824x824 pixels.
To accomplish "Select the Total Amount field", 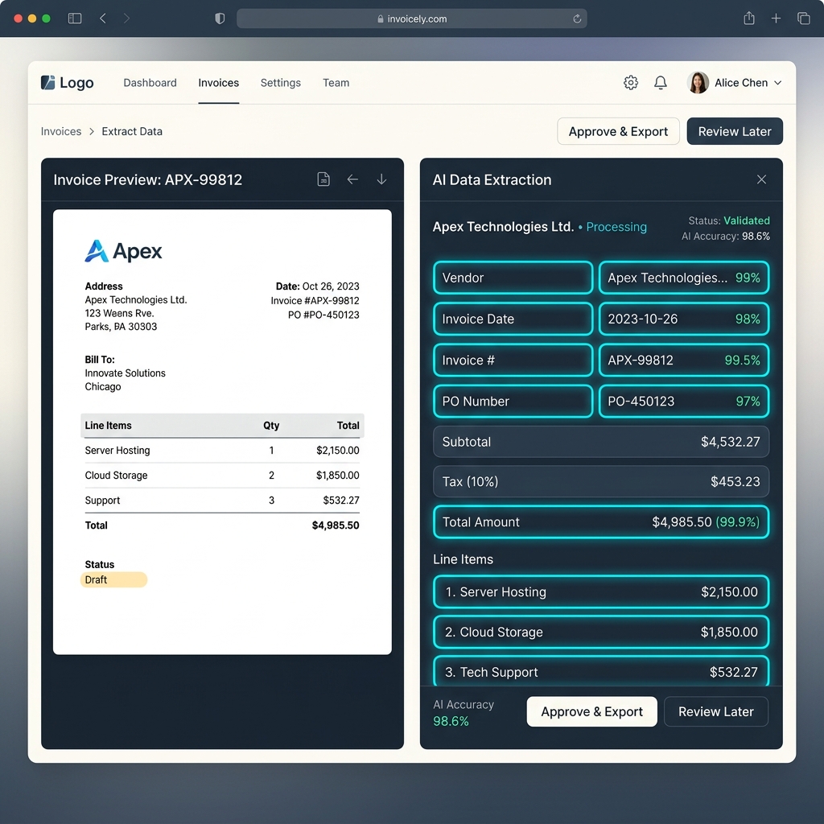I will pyautogui.click(x=600, y=521).
